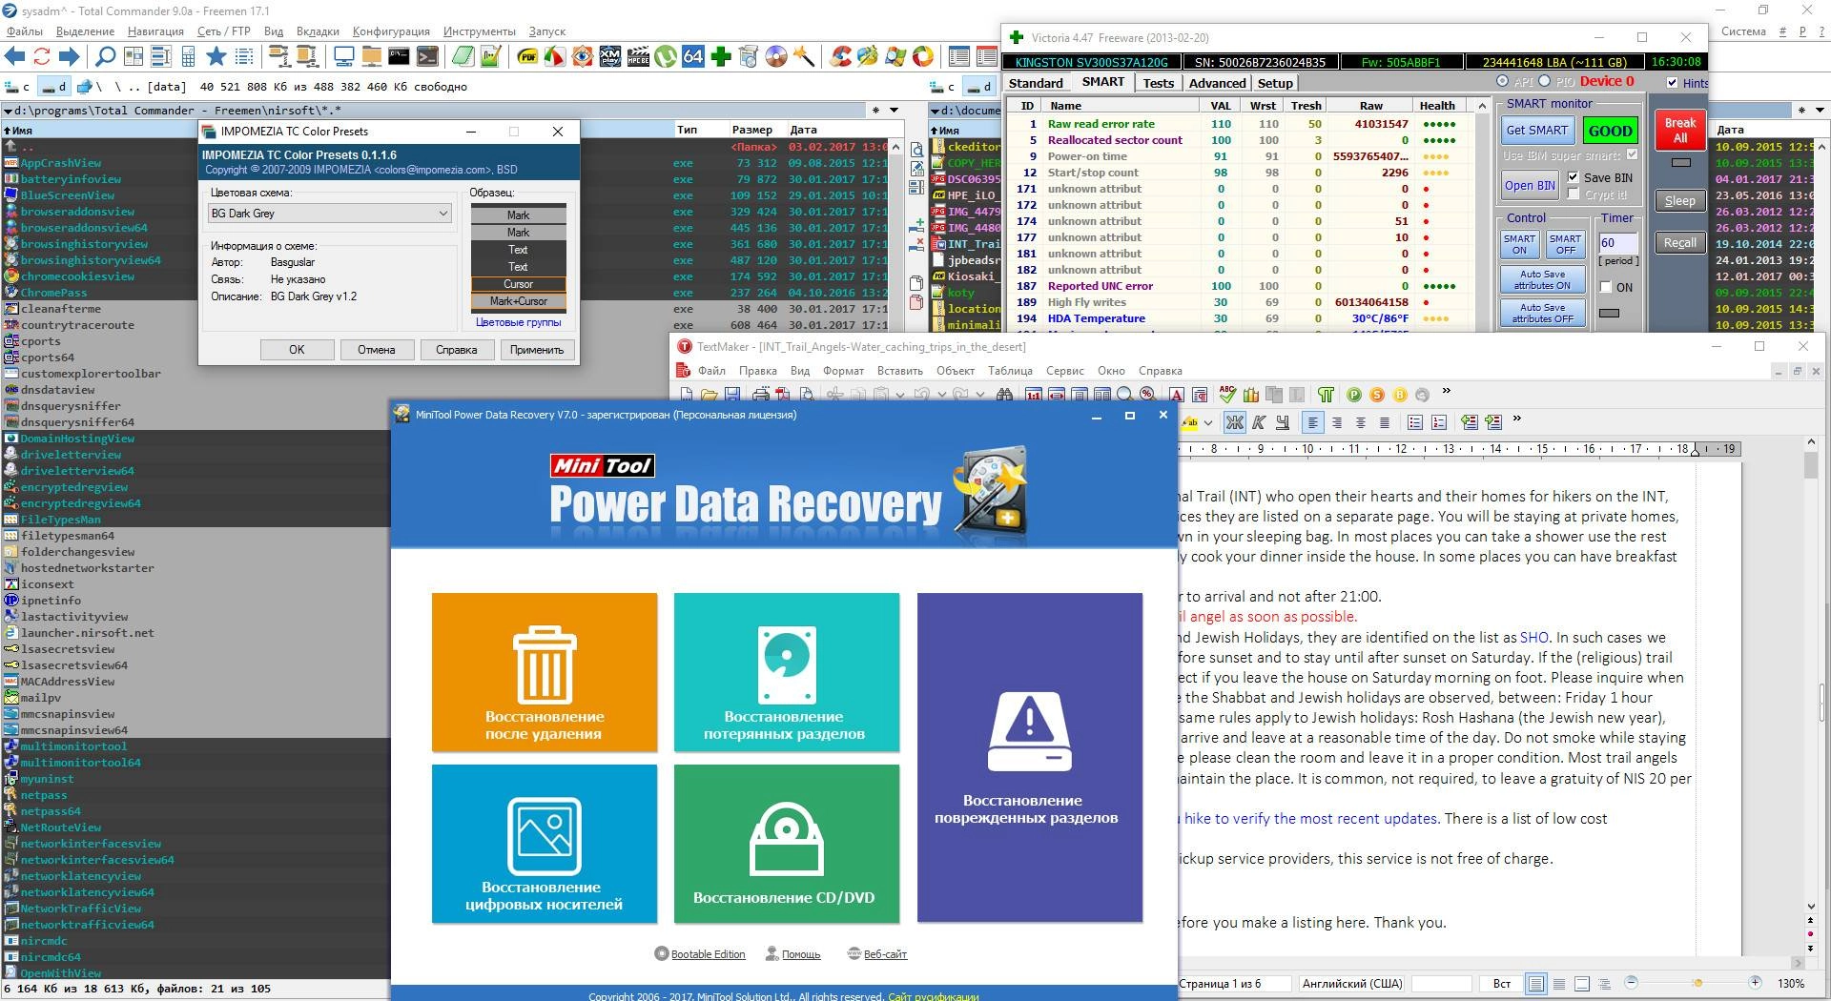Expand TextMaker undo history dropdown arrow
Image resolution: width=1831 pixels, height=1001 pixels.
[942, 394]
